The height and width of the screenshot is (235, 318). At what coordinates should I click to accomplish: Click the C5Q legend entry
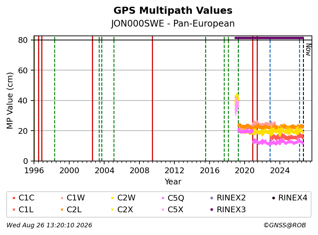(x=173, y=198)
